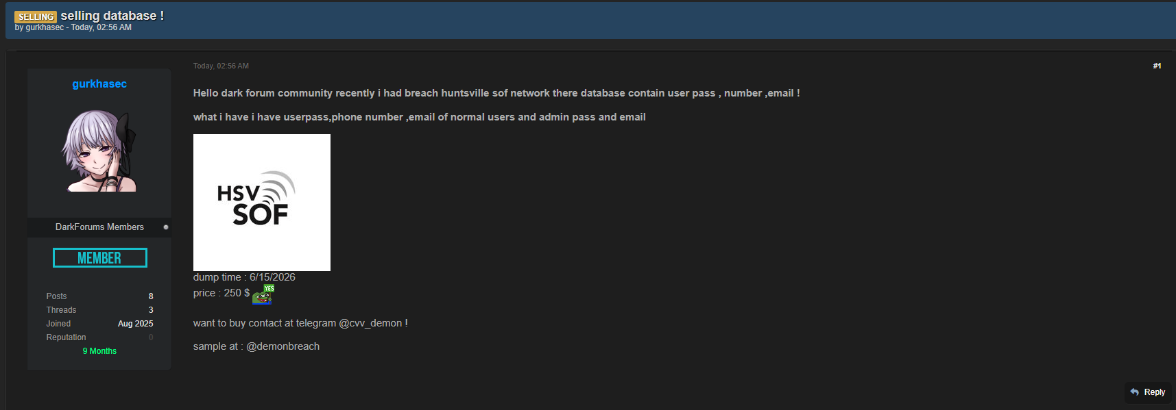
Task: Click the Threads count value
Action: (x=151, y=310)
